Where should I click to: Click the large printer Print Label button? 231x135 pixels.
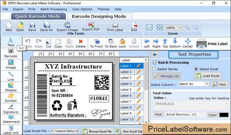click(212, 44)
